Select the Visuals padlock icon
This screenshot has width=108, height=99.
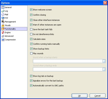tap(3, 25)
